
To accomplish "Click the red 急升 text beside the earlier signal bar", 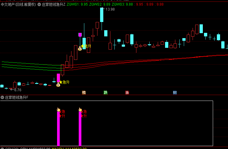I will (x=63, y=114).
